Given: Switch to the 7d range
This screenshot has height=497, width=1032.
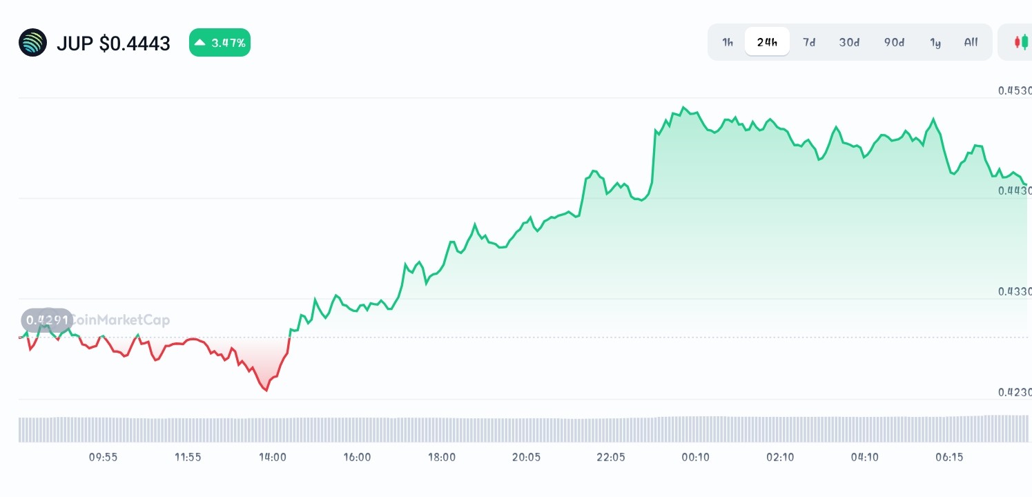Looking at the screenshot, I should (x=809, y=42).
